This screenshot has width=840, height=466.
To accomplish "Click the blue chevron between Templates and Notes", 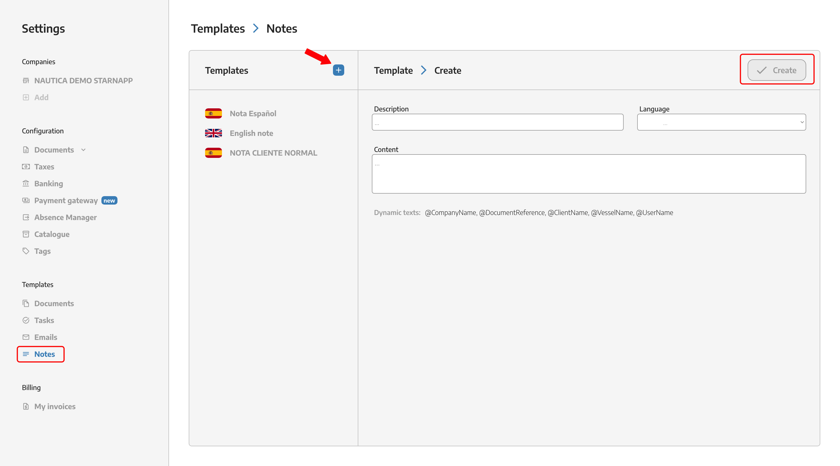I will pyautogui.click(x=256, y=28).
